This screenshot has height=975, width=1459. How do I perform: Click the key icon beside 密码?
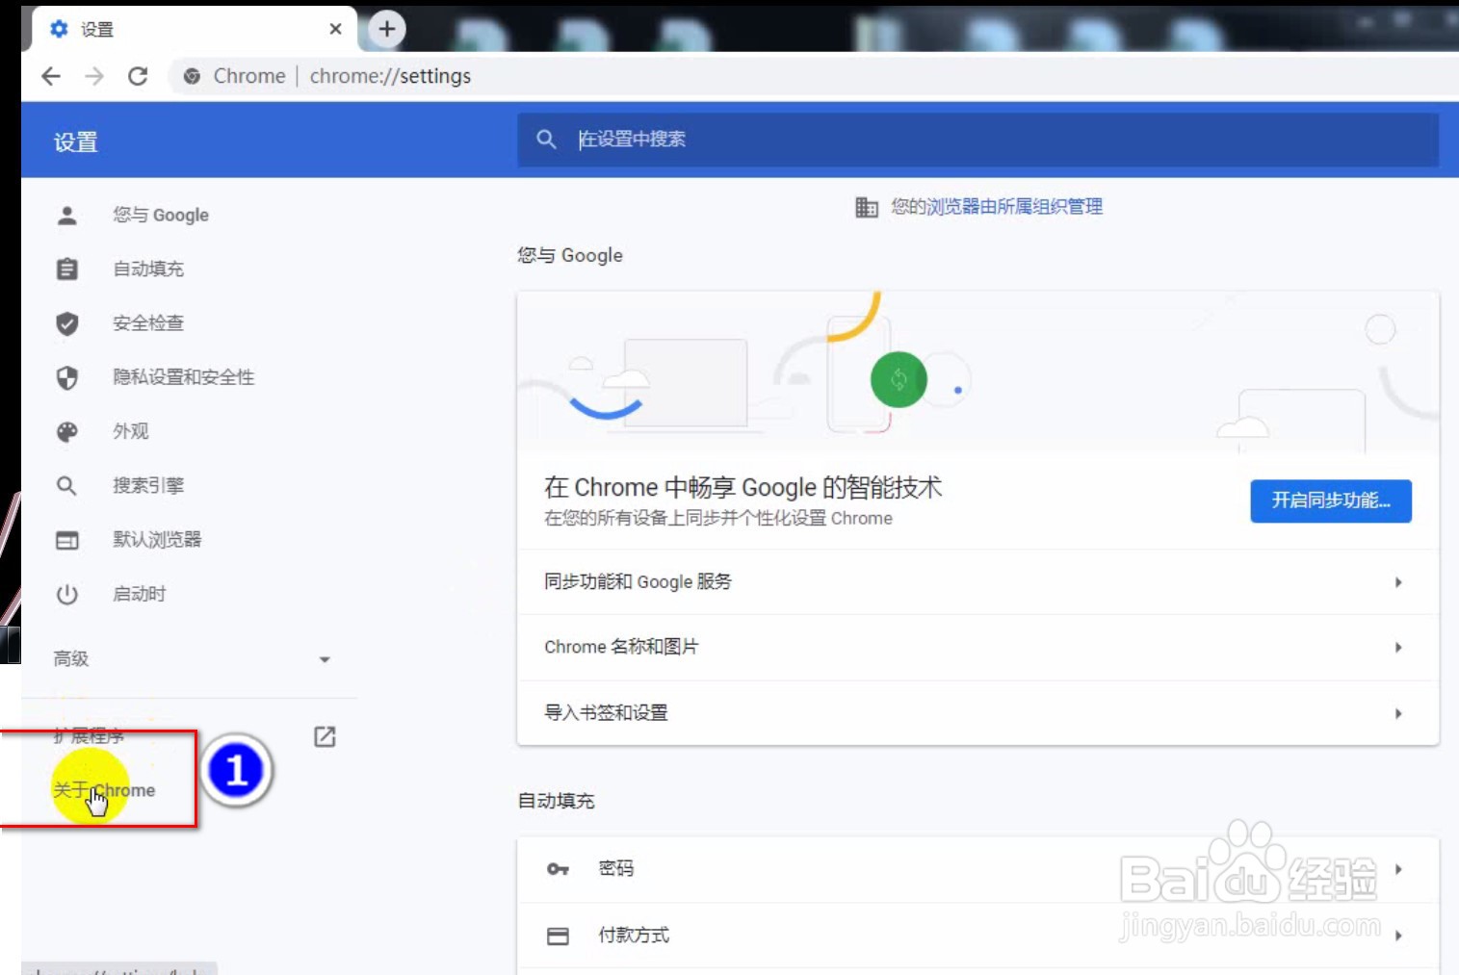tap(558, 869)
